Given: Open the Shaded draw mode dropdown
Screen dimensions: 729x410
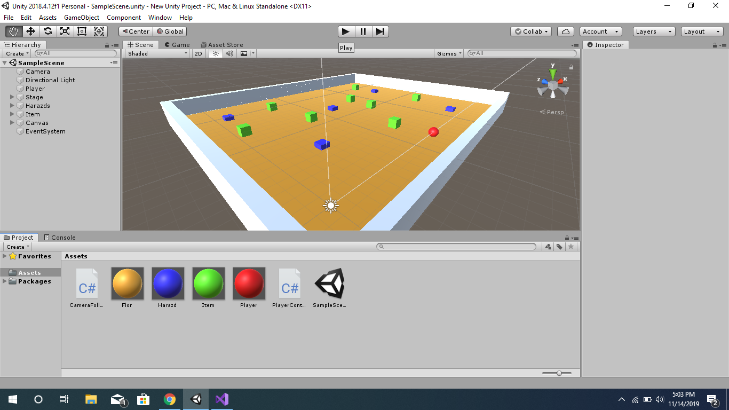Looking at the screenshot, I should click(156, 53).
